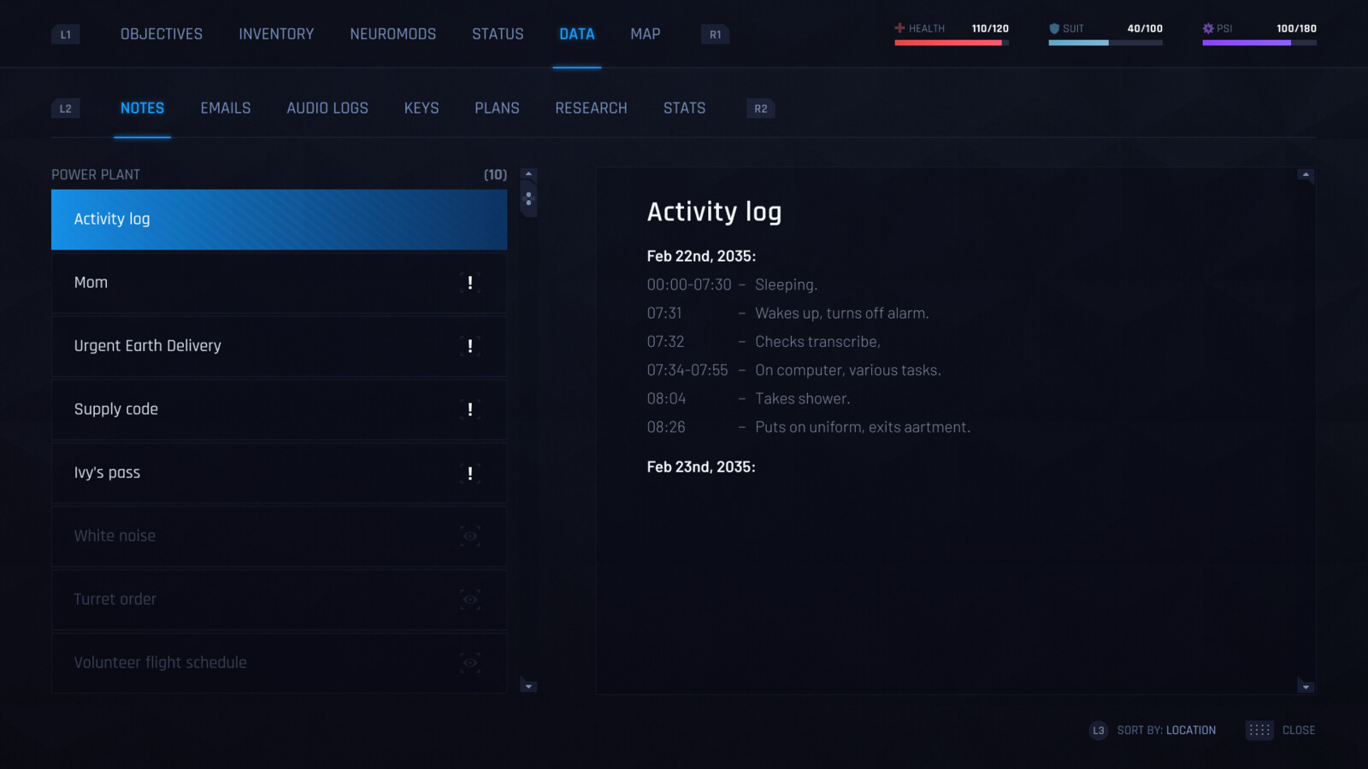Viewport: 1368px width, 769px height.
Task: Toggle the eye icon on White noise
Action: [x=470, y=536]
